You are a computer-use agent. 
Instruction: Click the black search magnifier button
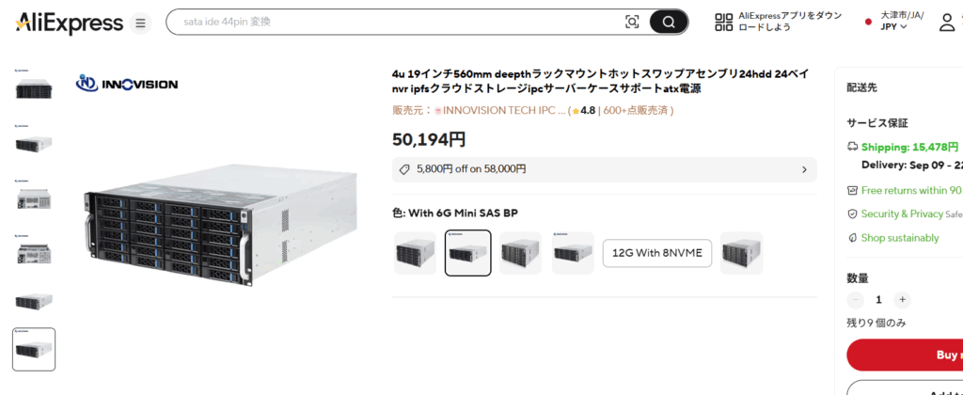click(669, 23)
